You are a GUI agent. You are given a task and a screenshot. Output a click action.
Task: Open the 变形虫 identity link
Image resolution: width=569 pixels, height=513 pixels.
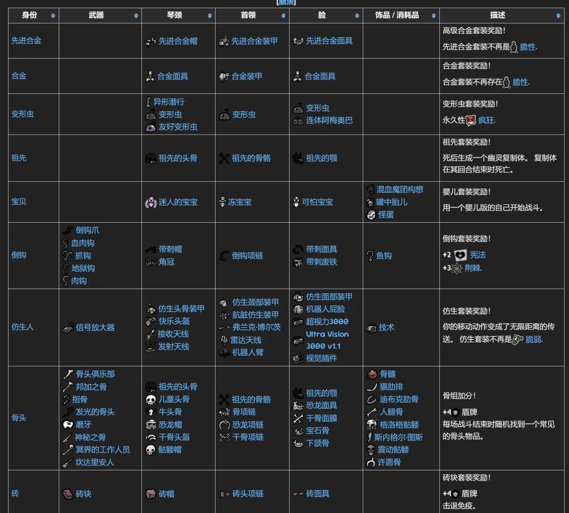pos(23,114)
